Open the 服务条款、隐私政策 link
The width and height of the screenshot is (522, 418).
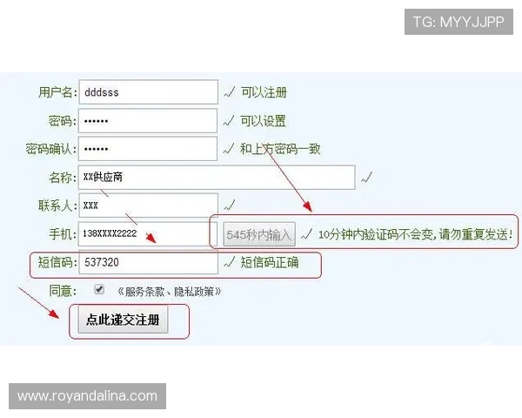tap(169, 292)
